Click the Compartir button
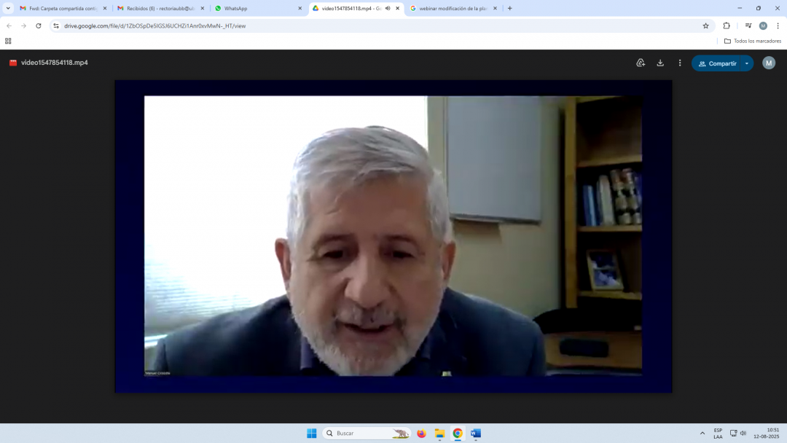 coord(717,63)
